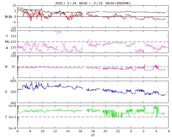Click the '405' tick label
This screenshot has height=137, width=172.
14,31
